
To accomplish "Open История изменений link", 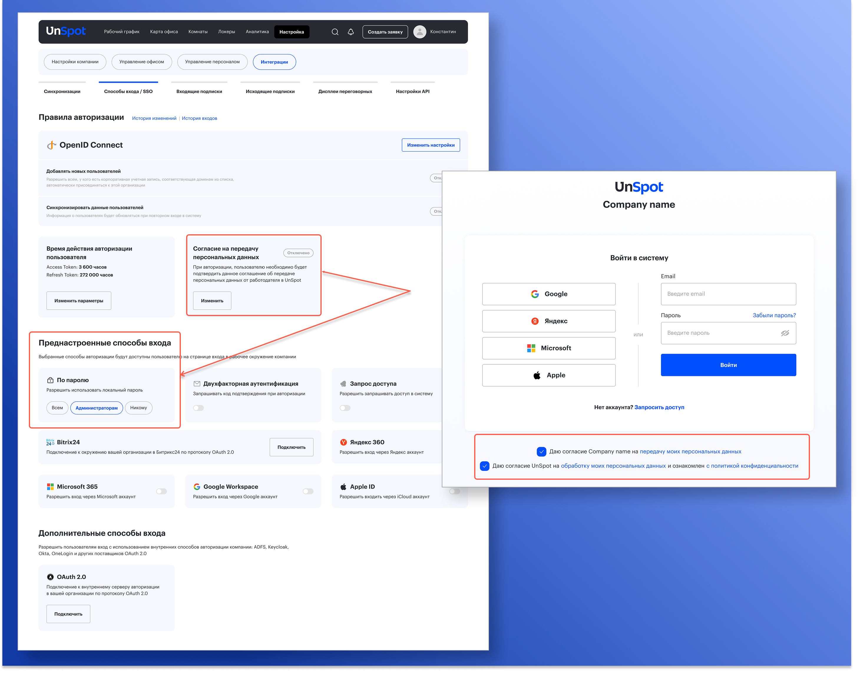I will tap(154, 118).
